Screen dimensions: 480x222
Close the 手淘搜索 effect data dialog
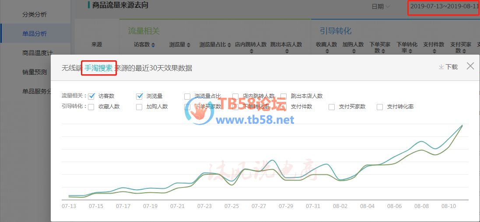470,66
